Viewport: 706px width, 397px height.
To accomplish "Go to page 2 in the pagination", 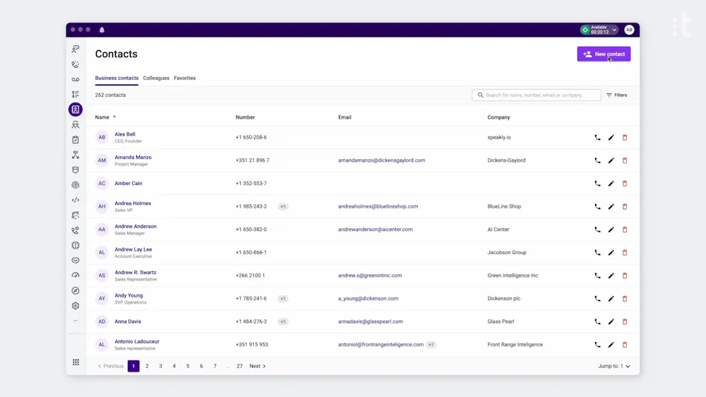I will pyautogui.click(x=147, y=366).
